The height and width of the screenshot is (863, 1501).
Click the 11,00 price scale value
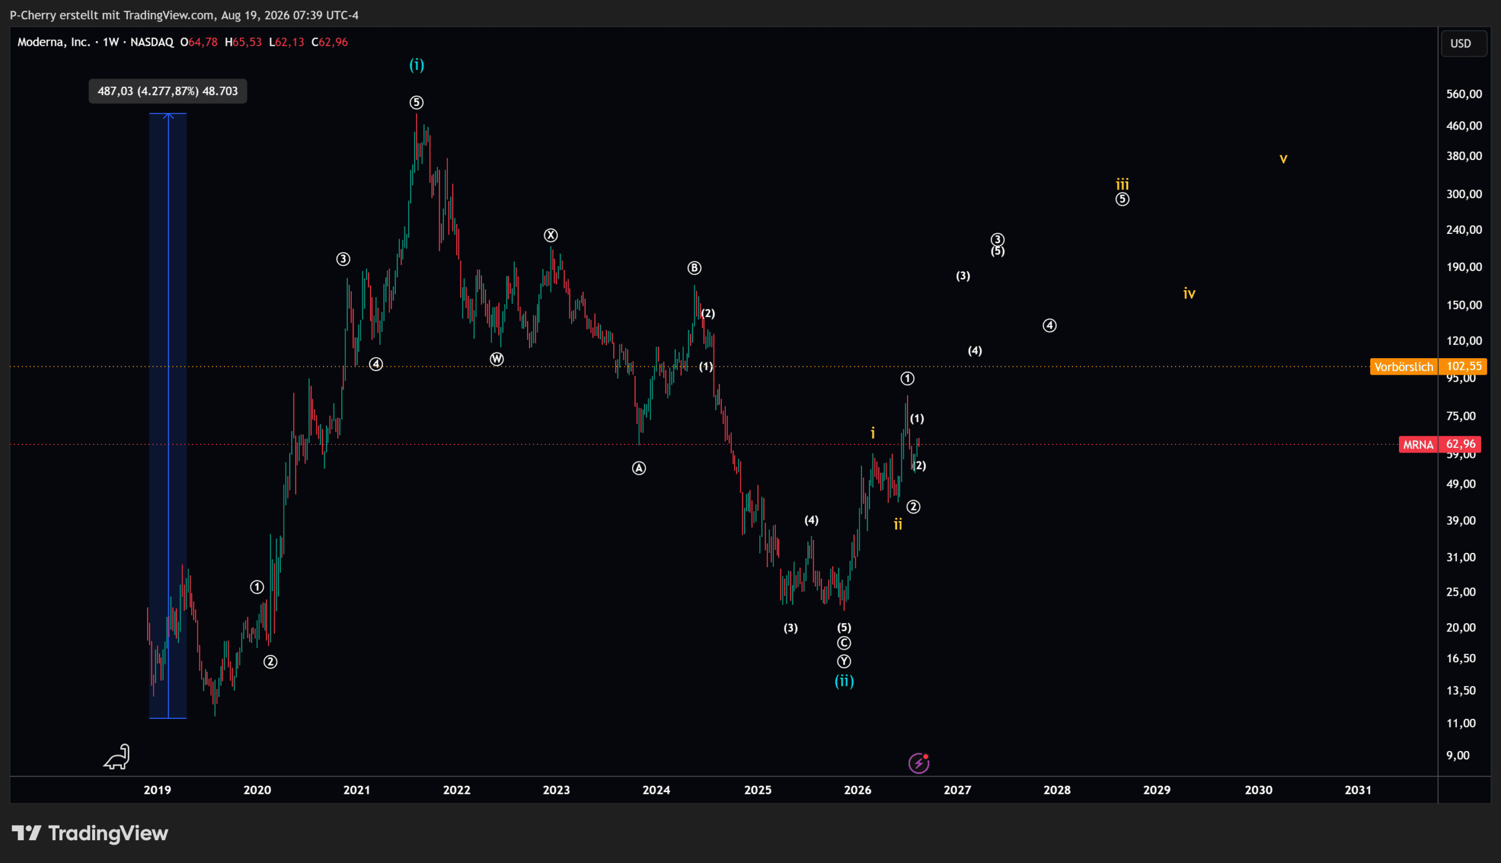click(1461, 723)
